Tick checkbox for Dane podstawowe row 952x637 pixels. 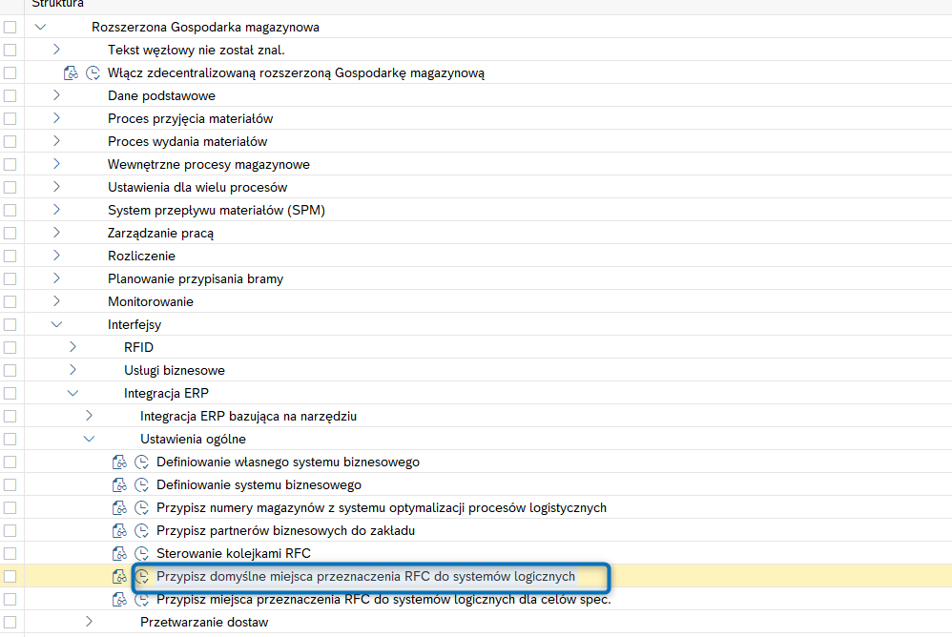[10, 96]
